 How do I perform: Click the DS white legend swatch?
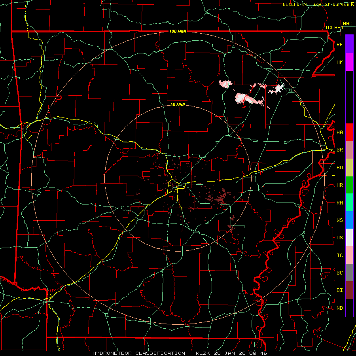pos(349,237)
